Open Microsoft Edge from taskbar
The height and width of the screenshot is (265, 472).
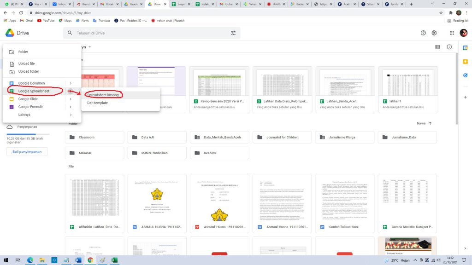30,260
